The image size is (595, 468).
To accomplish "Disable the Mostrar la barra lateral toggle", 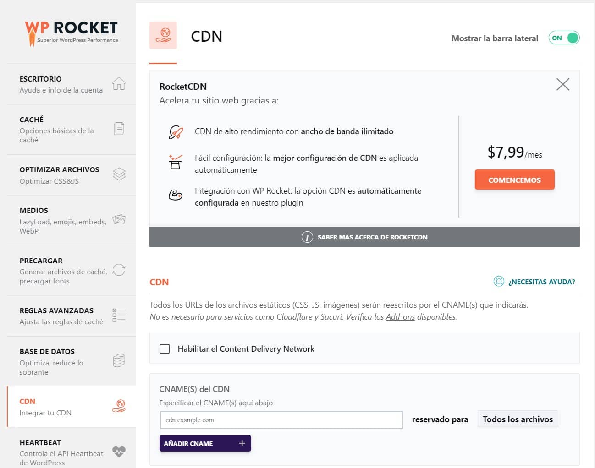I will (x=563, y=38).
